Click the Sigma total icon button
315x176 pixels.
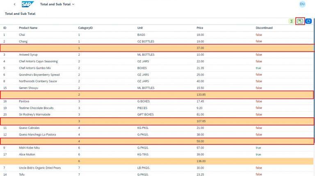click(x=291, y=21)
